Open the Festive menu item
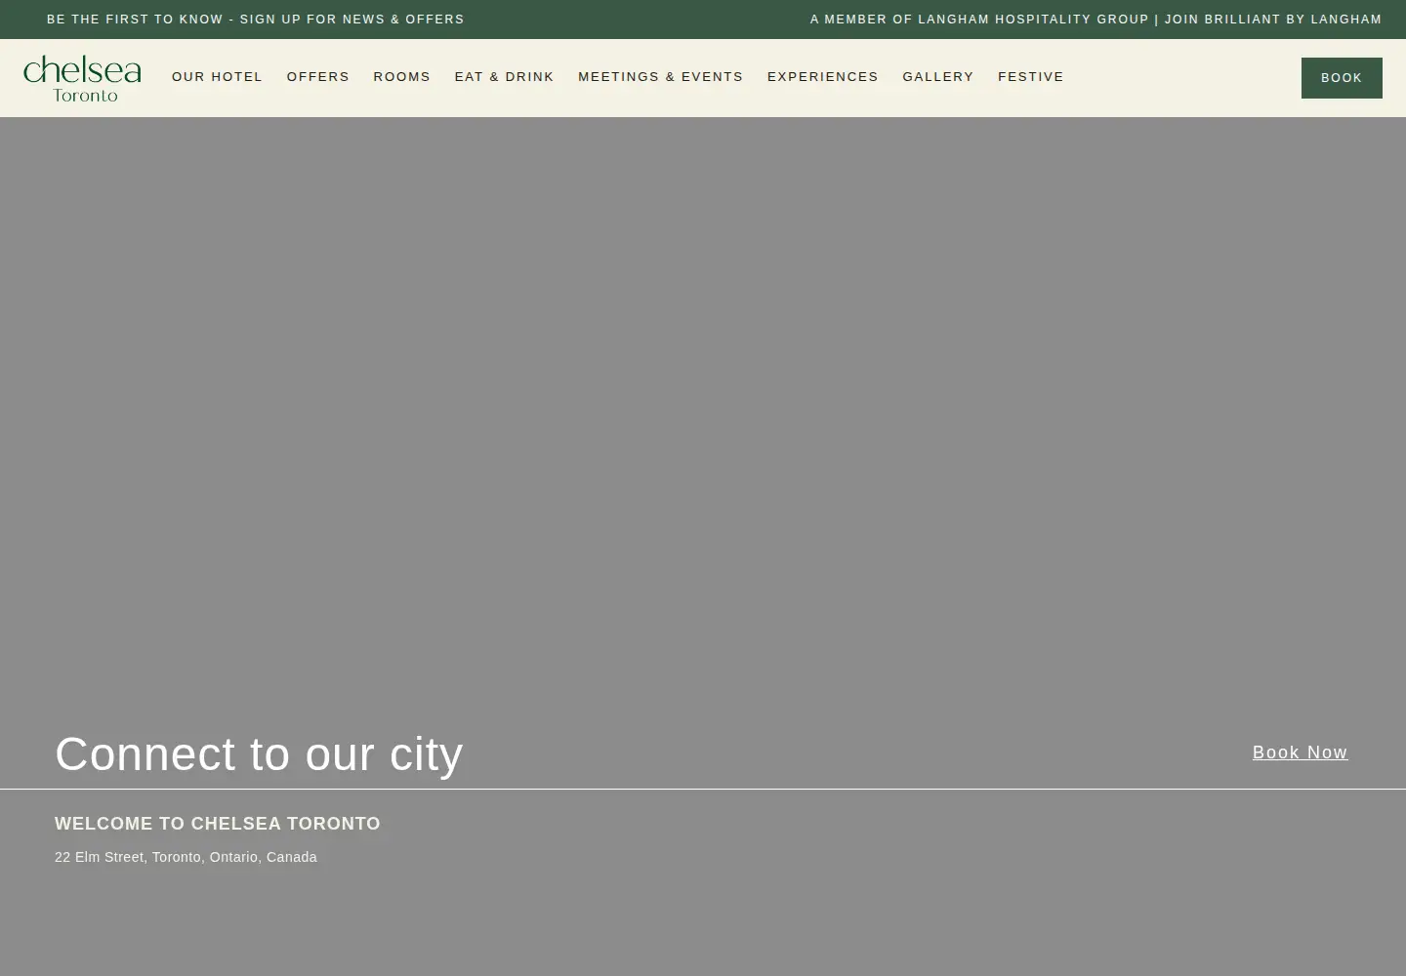Viewport: 1406px width, 976px height. point(1030,77)
